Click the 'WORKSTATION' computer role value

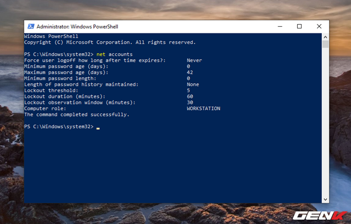click(203, 108)
